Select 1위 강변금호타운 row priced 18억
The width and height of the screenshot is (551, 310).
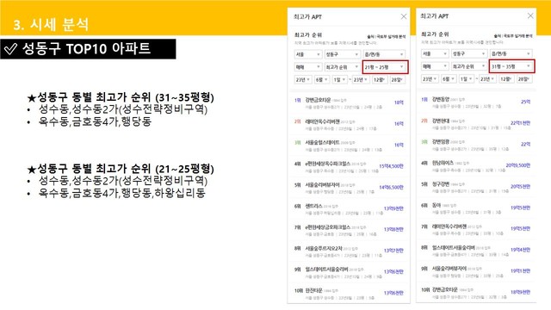tap(349, 103)
